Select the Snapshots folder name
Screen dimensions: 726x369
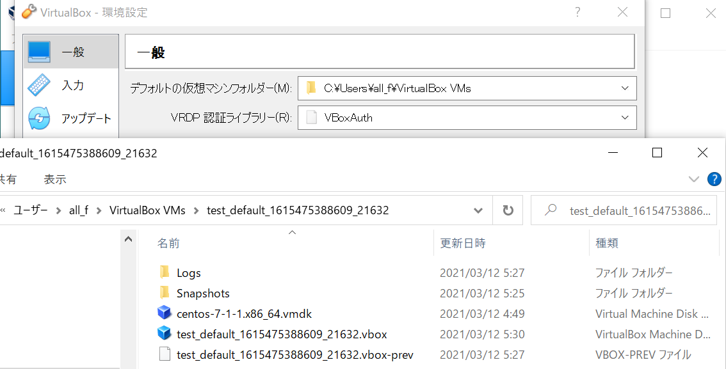tap(203, 293)
